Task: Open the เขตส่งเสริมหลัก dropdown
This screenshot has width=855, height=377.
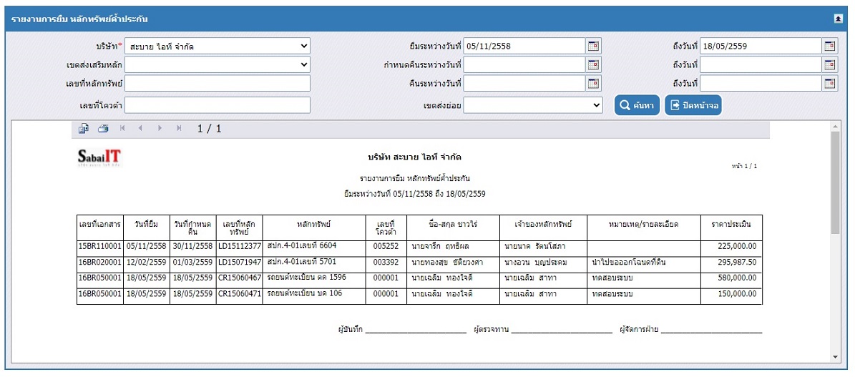Action: coord(218,65)
